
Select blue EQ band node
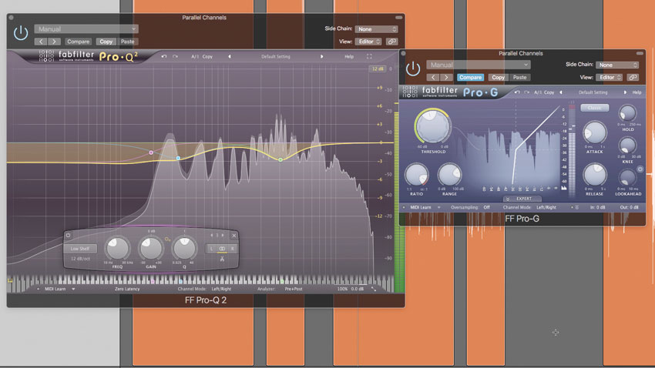pyautogui.click(x=178, y=158)
